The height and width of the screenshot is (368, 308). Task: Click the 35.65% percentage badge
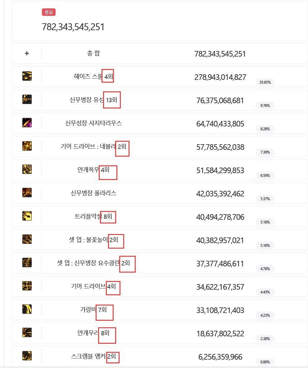(x=265, y=82)
